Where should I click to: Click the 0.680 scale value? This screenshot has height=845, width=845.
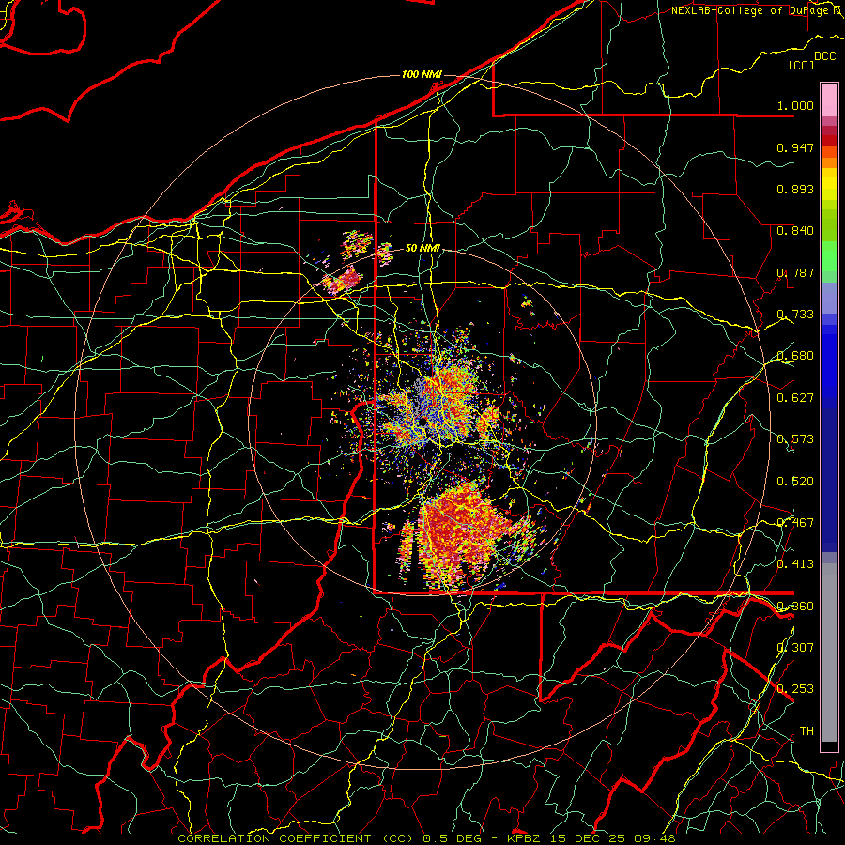(x=795, y=356)
